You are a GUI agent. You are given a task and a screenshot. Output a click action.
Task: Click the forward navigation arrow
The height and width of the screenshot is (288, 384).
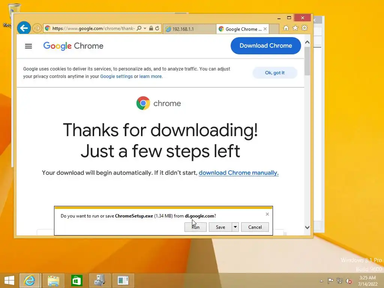(37, 28)
